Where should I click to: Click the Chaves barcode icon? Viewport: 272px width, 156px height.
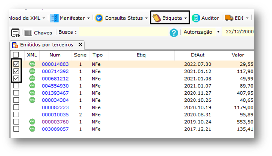click(28, 33)
